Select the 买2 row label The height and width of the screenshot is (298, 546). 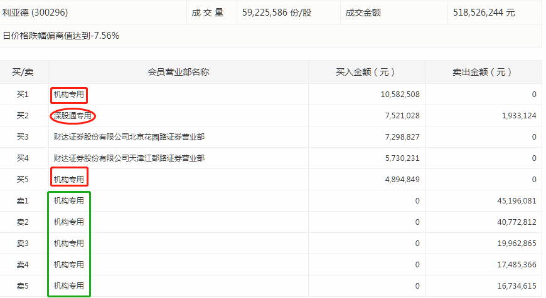tap(23, 116)
